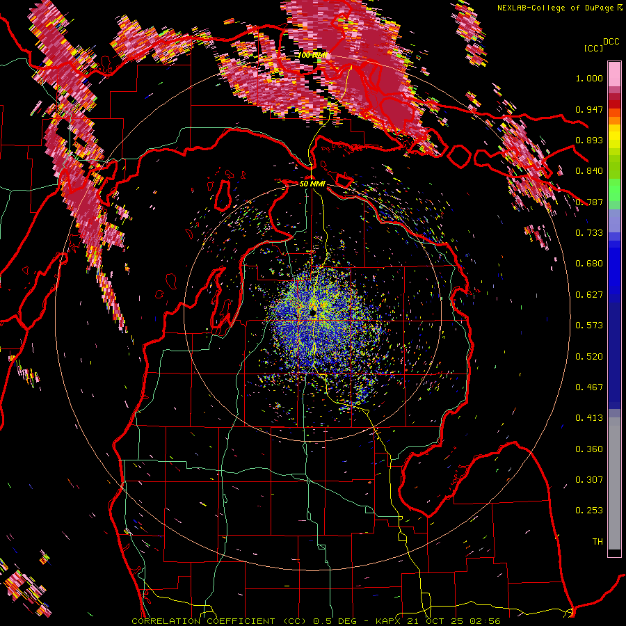Click the 0.253 scale value
The height and width of the screenshot is (626, 626).
[589, 511]
